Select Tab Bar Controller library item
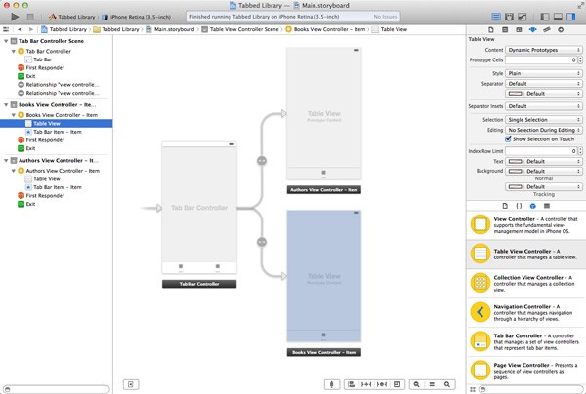Viewport: 586px width, 394px height. 526,341
